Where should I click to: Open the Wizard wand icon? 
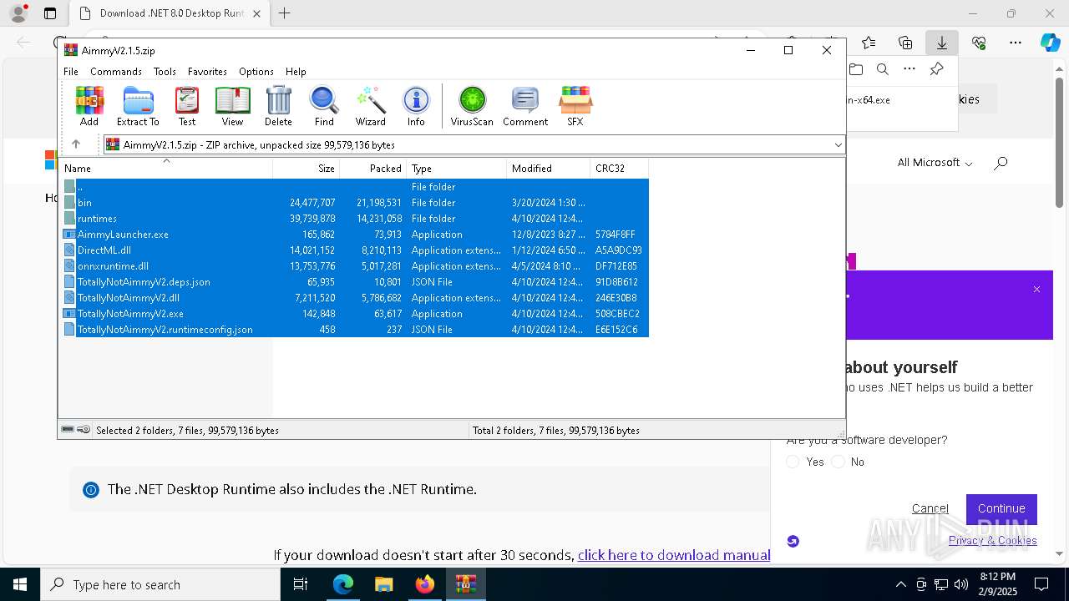[371, 106]
